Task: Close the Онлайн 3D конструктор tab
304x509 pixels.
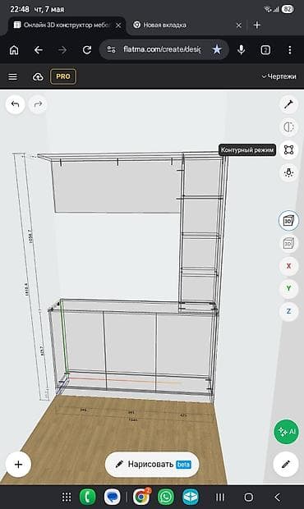Action: pos(118,25)
